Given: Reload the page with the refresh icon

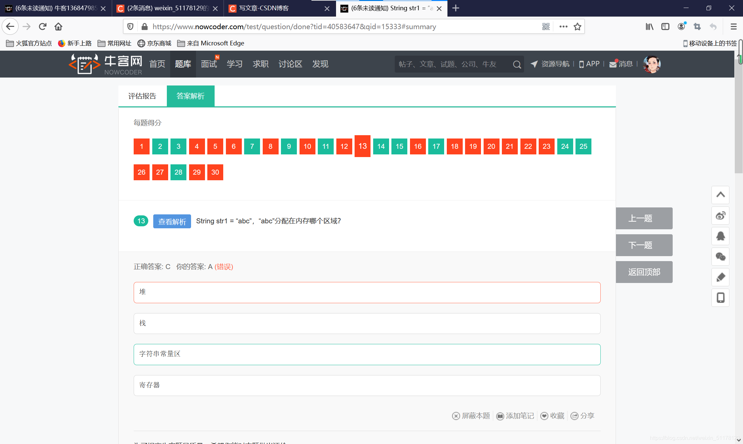Looking at the screenshot, I should click(42, 27).
